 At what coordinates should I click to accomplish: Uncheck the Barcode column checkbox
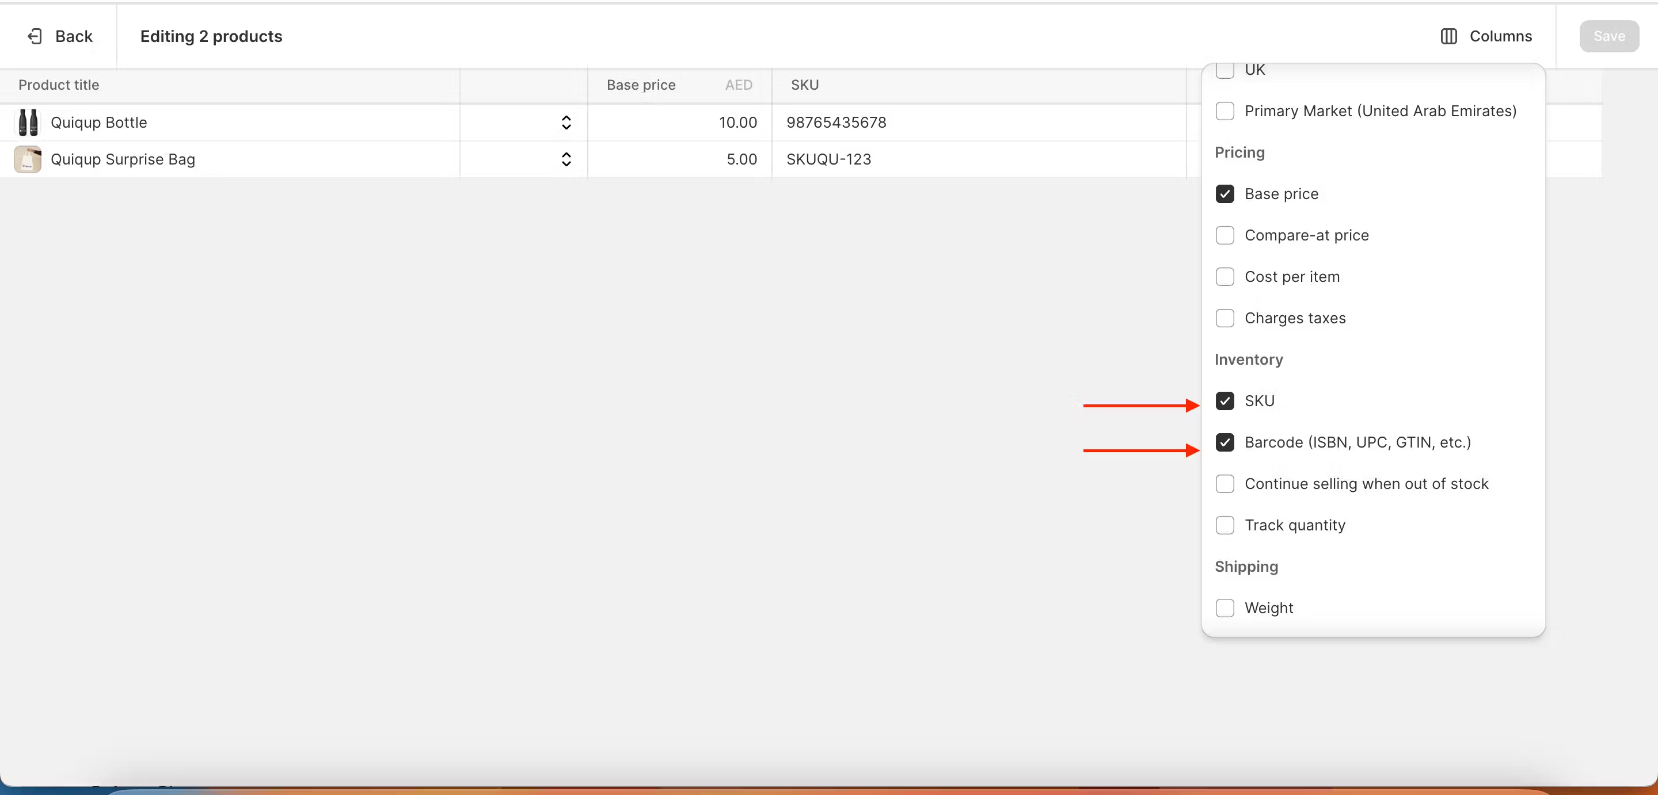(1224, 442)
